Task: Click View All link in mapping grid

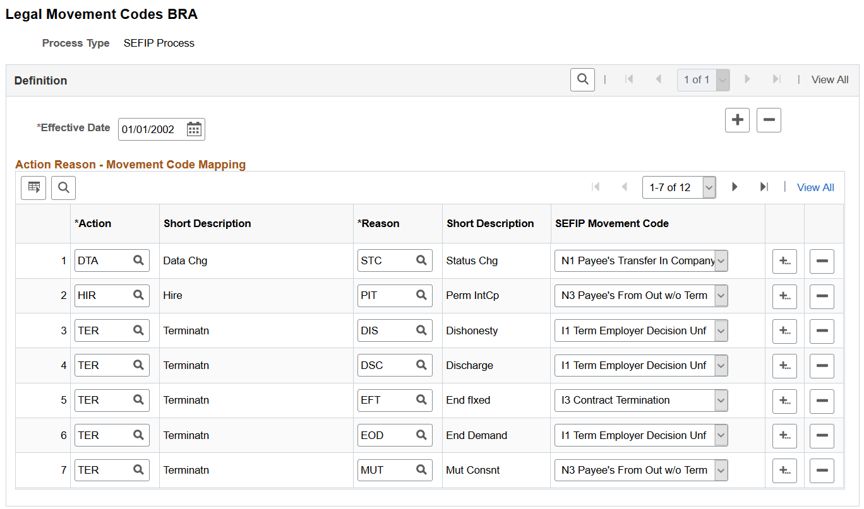Action: [815, 187]
